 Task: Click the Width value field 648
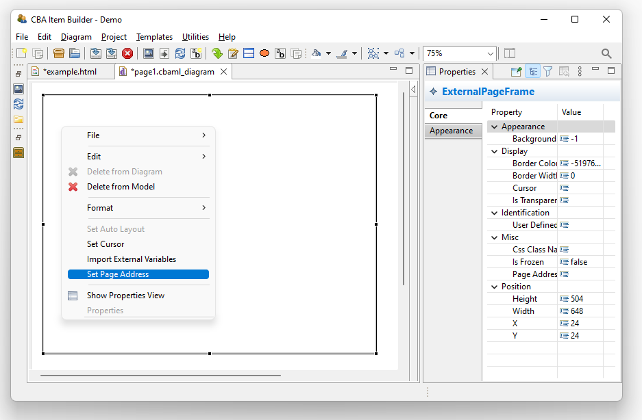point(579,311)
